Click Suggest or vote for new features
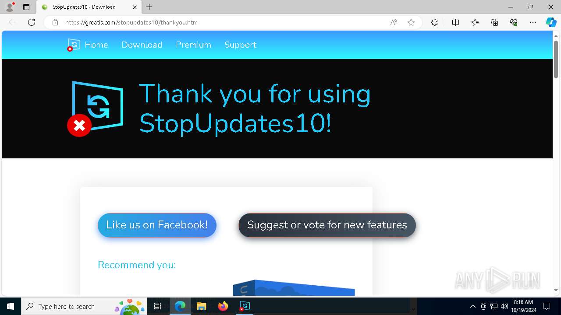 pos(327,225)
